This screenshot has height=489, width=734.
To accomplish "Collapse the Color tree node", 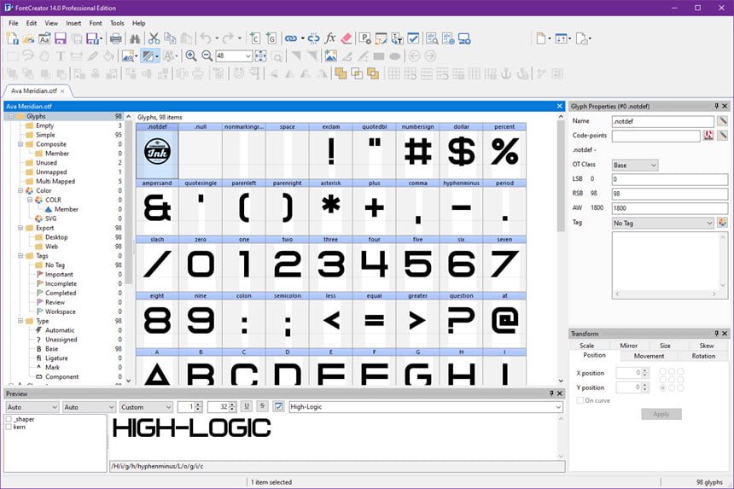I will point(20,190).
